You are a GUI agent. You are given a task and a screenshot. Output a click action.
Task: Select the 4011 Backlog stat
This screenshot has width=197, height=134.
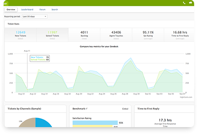point(84,34)
